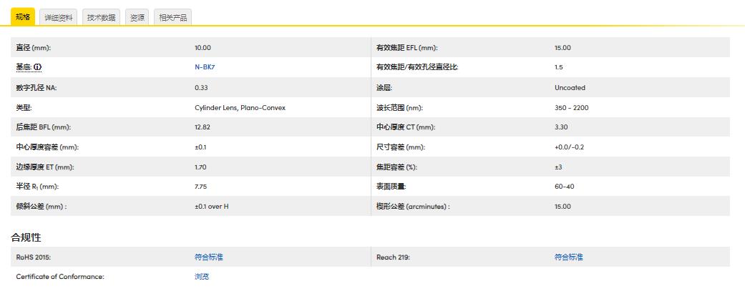Show the 相关产品 tab

coord(172,18)
